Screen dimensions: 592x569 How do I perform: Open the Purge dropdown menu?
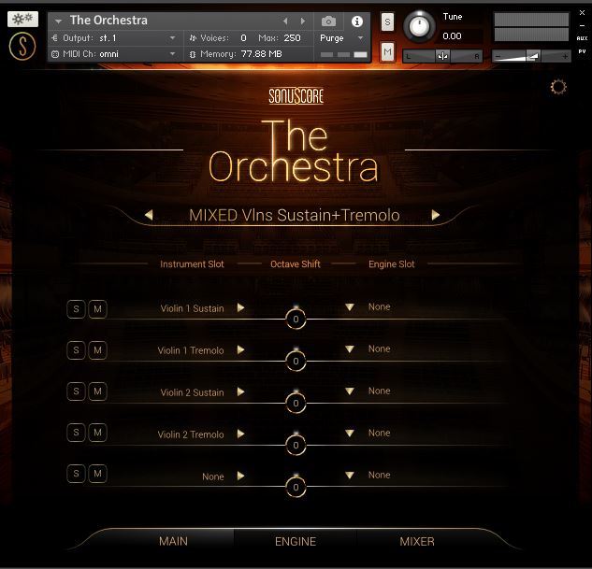tap(361, 37)
